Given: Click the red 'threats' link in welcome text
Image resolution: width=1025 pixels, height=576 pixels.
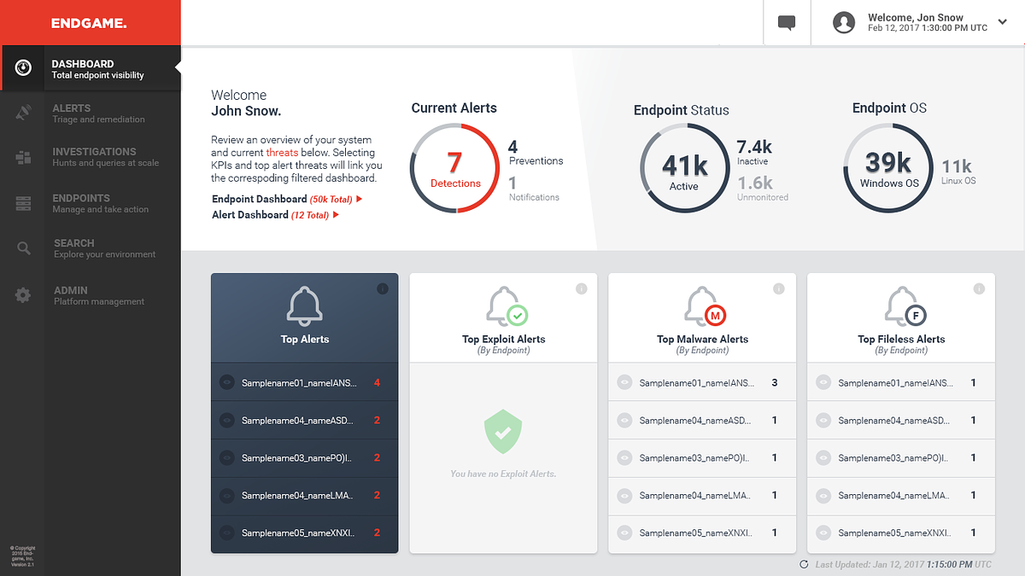Looking at the screenshot, I should tap(282, 153).
